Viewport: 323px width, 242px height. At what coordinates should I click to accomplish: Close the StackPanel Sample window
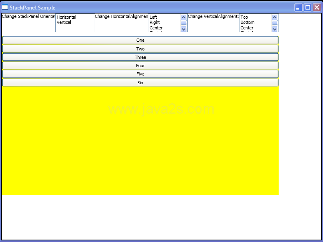(317, 8)
